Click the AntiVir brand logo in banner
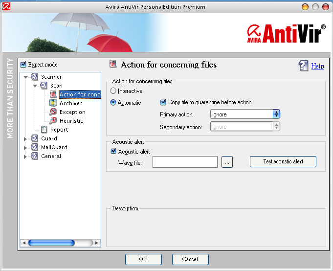333x271 pixels. pyautogui.click(x=286, y=33)
